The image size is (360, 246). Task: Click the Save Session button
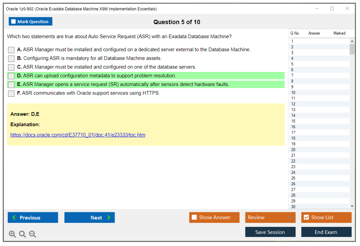click(x=270, y=232)
